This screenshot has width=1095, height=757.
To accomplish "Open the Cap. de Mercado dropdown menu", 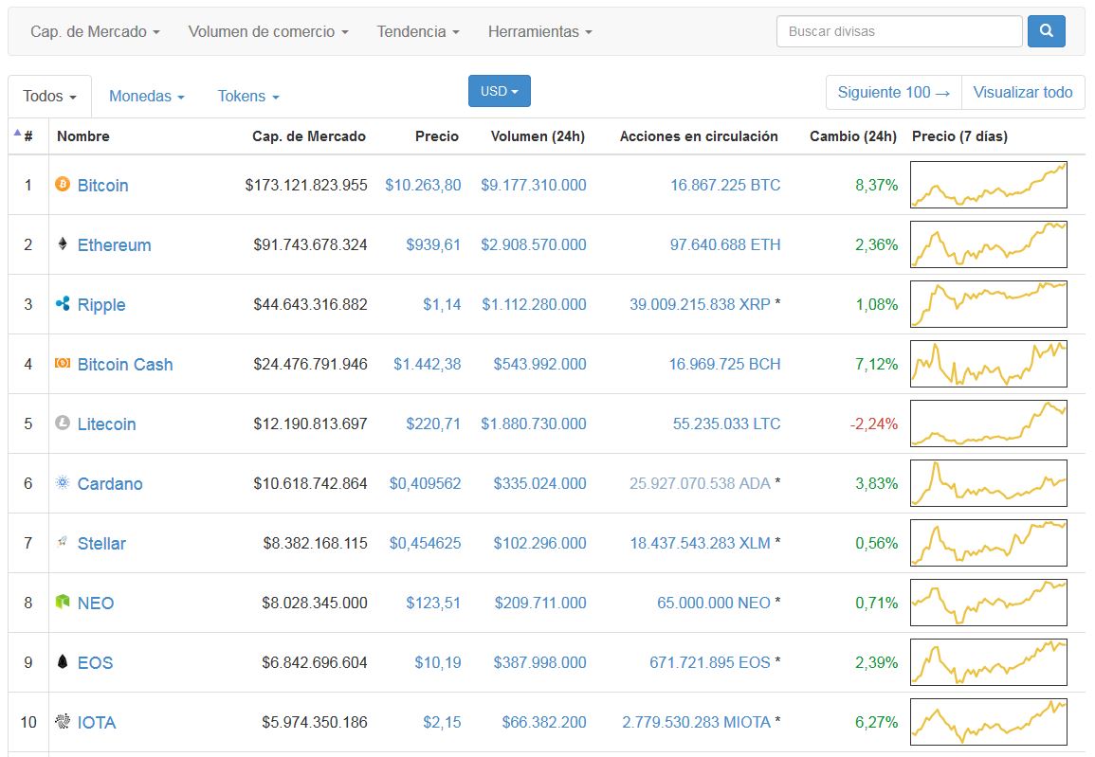I will pos(95,32).
